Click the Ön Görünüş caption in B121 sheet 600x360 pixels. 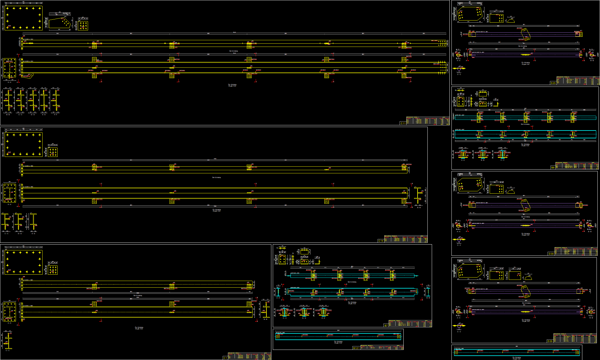pyautogui.click(x=338, y=342)
